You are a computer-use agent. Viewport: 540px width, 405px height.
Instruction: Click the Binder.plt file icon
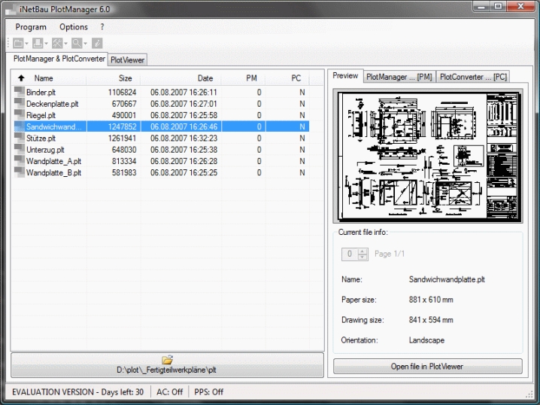click(x=19, y=92)
